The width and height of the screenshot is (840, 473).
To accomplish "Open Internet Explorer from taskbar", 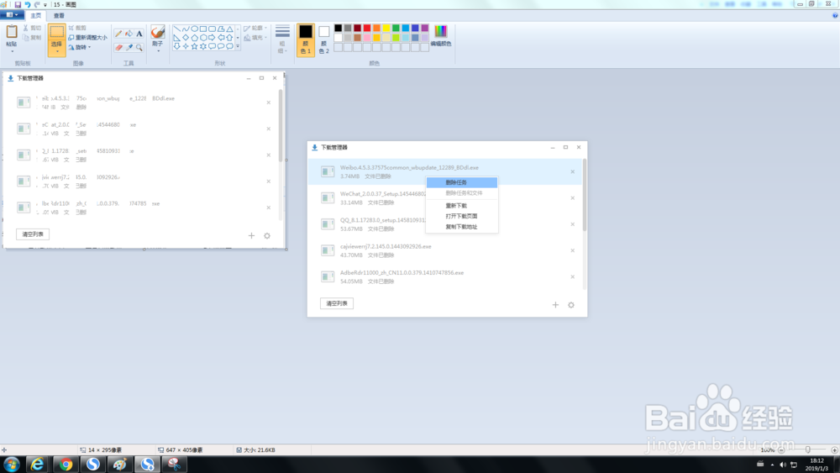I will 37,465.
